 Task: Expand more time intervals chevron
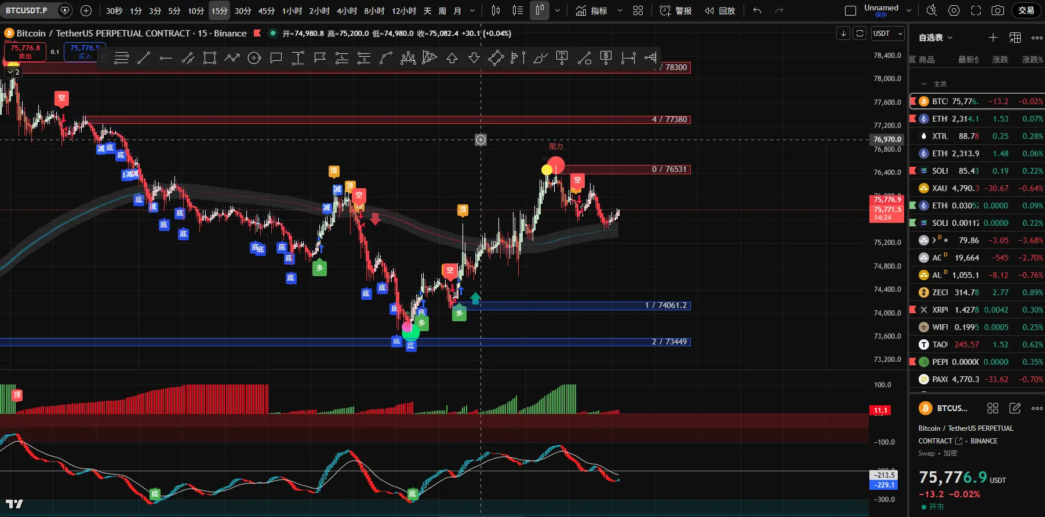coord(472,10)
